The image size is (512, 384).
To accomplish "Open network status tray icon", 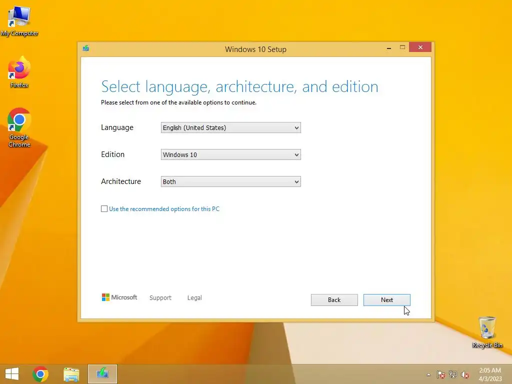I will (x=453, y=374).
